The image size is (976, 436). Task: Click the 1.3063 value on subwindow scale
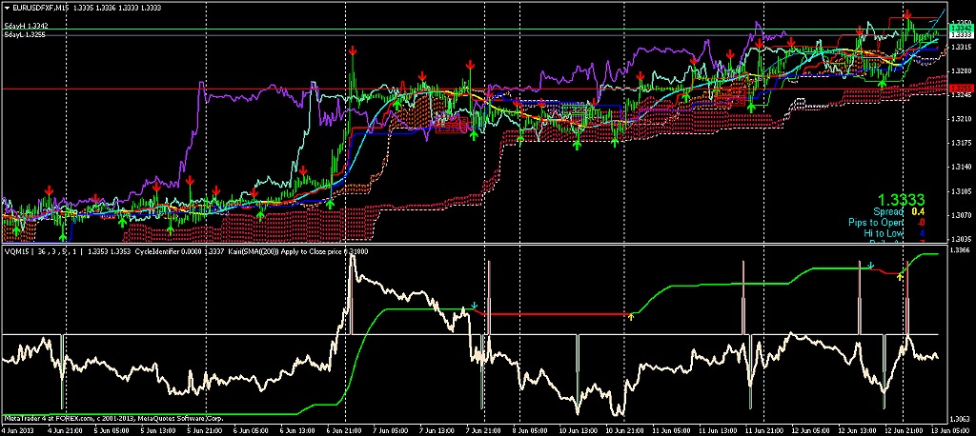(962, 419)
